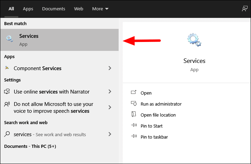Click the Pin to taskbar pin icon
The height and width of the screenshot is (164, 251).
(134, 136)
